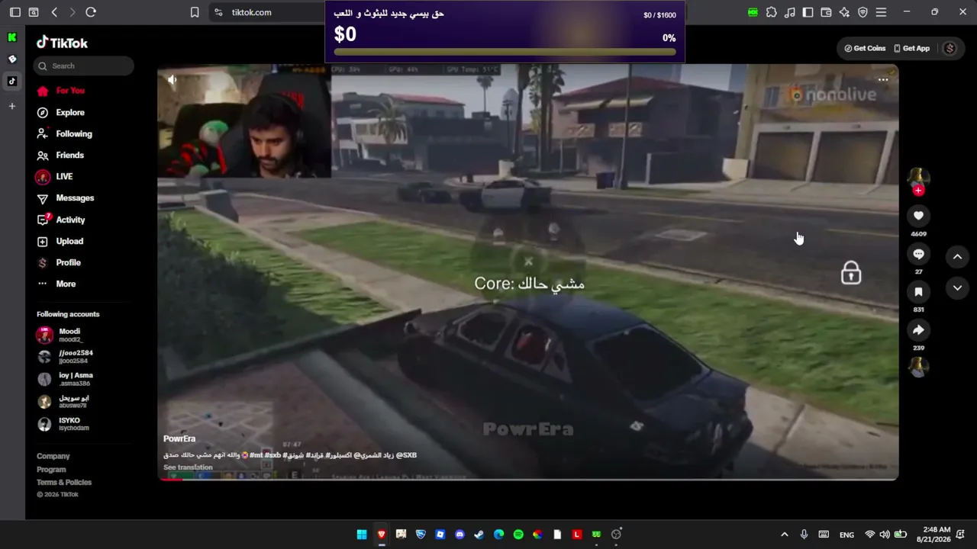977x549 pixels.
Task: Expand the Program footer section
Action: (x=51, y=470)
